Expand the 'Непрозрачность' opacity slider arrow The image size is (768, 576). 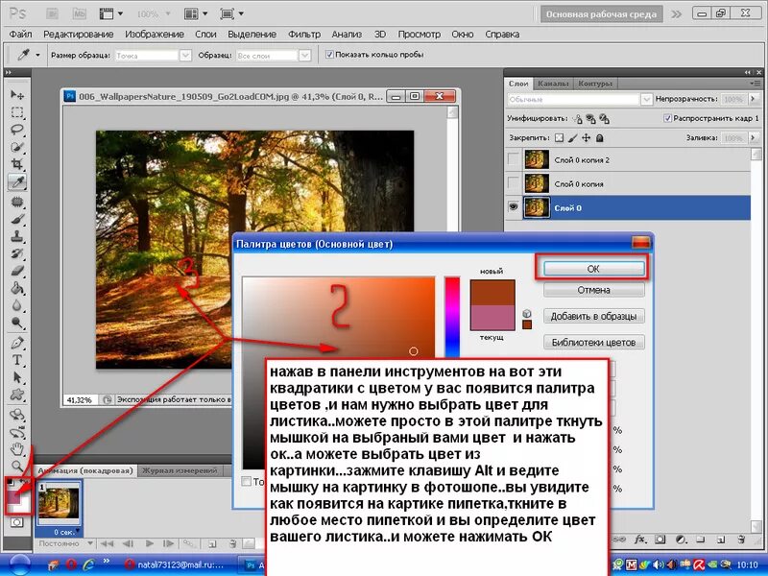tap(753, 99)
